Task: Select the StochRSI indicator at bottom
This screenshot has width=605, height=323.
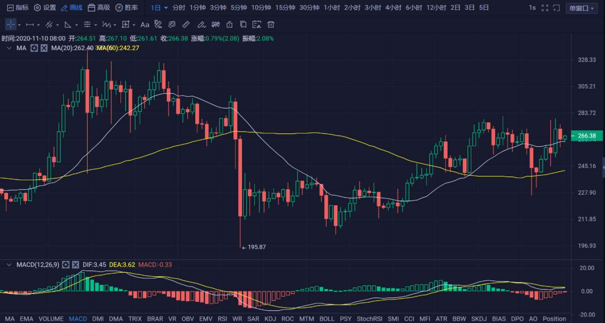Action: 370,319
